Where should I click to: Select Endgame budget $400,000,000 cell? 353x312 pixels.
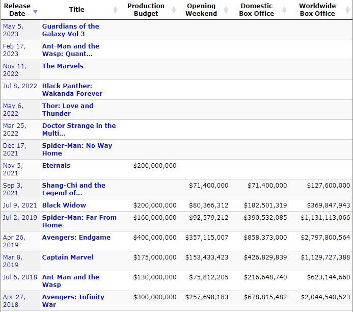[155, 237]
